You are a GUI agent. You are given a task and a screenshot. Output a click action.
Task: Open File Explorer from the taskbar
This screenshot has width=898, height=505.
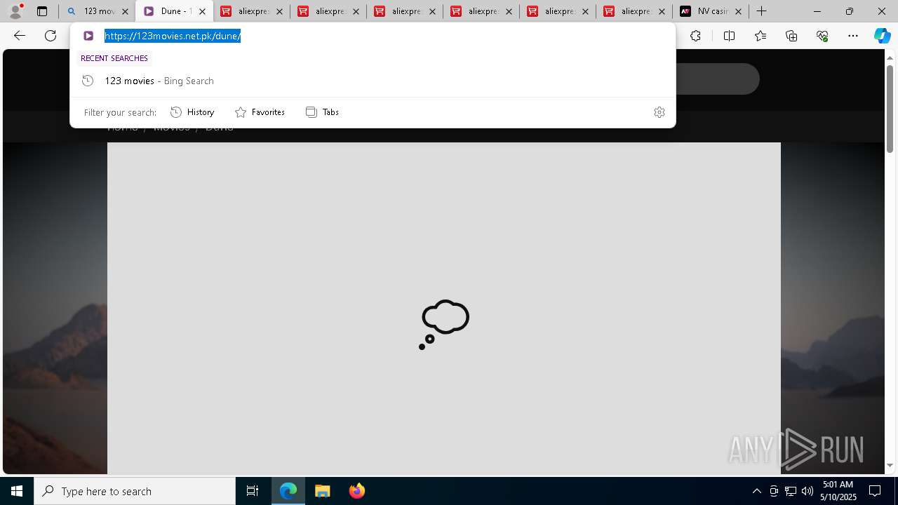[322, 491]
